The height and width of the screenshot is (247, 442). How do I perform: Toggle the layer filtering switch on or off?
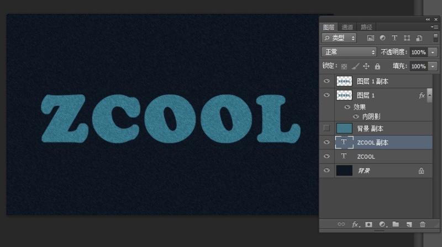pyautogui.click(x=435, y=38)
